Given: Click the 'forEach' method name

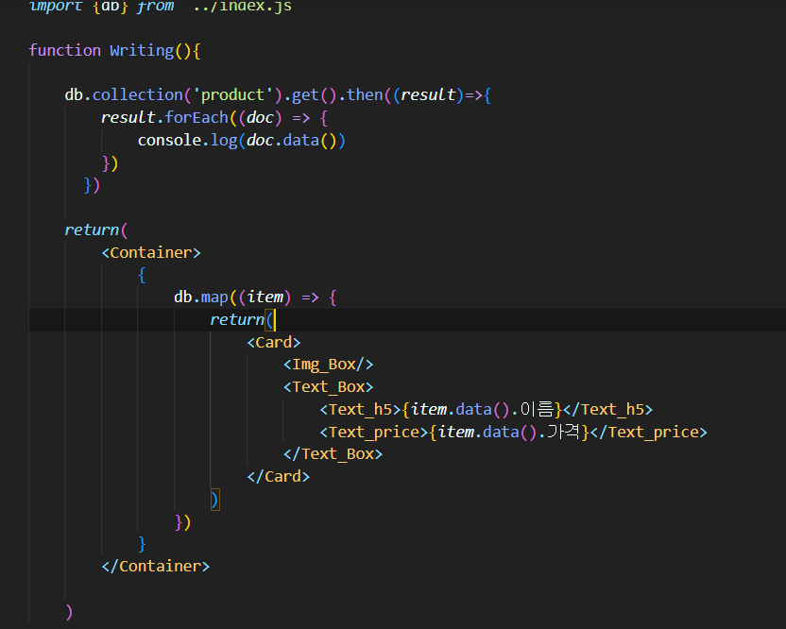Looking at the screenshot, I should (x=196, y=117).
